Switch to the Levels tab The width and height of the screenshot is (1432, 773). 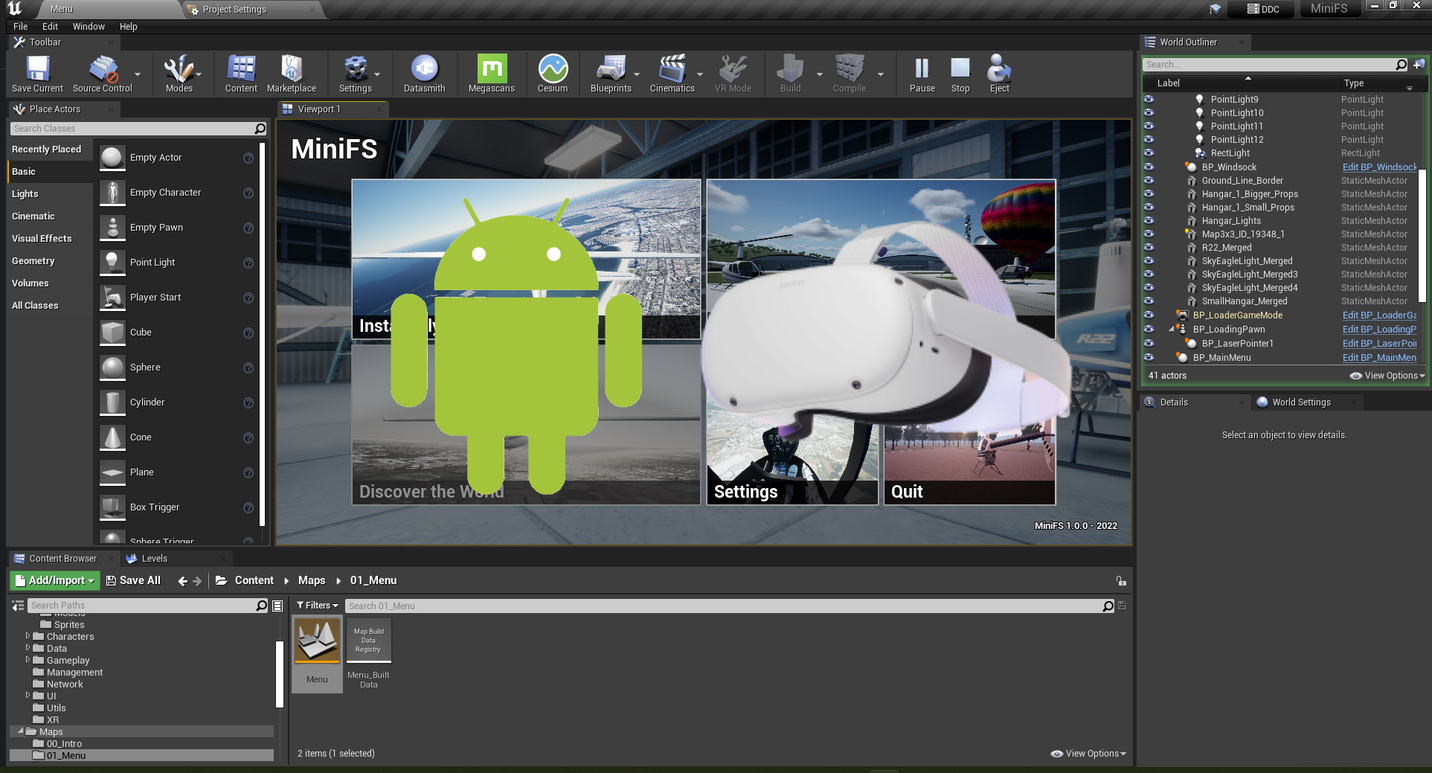pyautogui.click(x=154, y=559)
